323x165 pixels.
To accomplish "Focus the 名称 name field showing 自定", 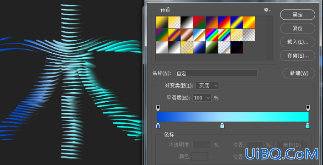I will point(217,73).
